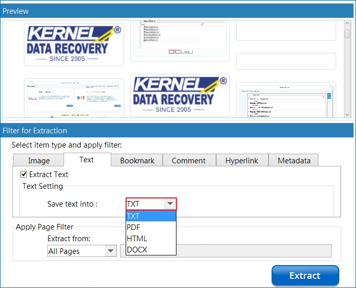Select the second blank thumbnail in right column
356x288 pixels.
point(286,61)
